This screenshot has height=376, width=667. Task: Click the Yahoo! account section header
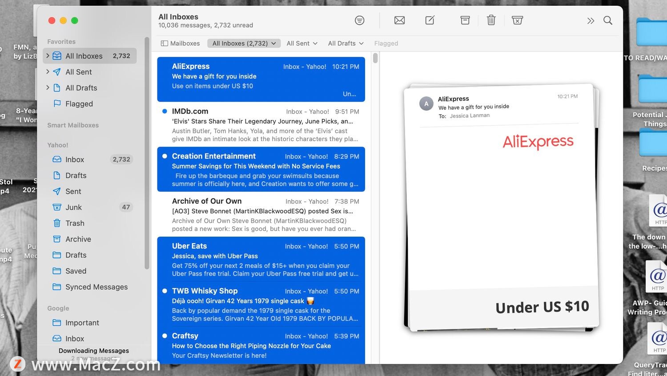coord(58,145)
